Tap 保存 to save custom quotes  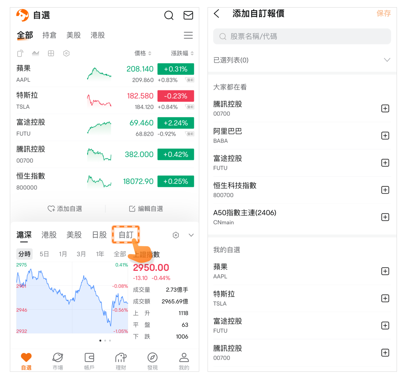coord(383,14)
